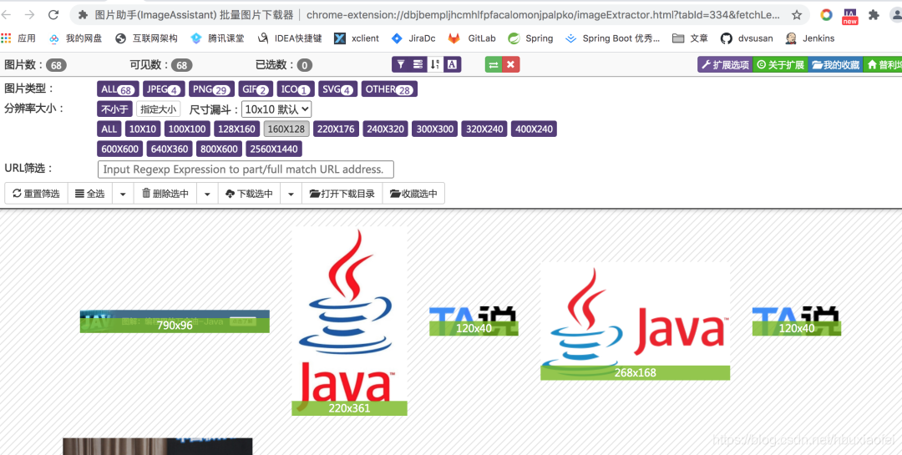Viewport: 902px width, 455px height.
Task: Open the xclient bookmark
Action: pos(357,38)
